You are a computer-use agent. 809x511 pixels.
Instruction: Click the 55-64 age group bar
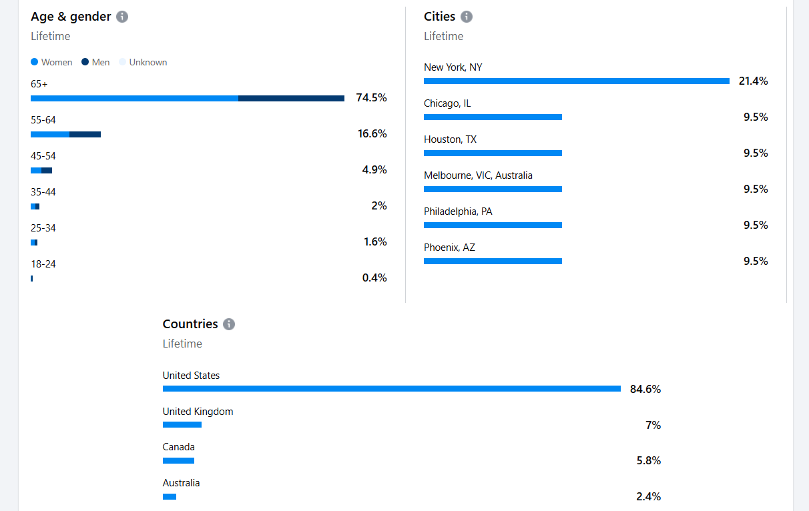click(x=65, y=135)
